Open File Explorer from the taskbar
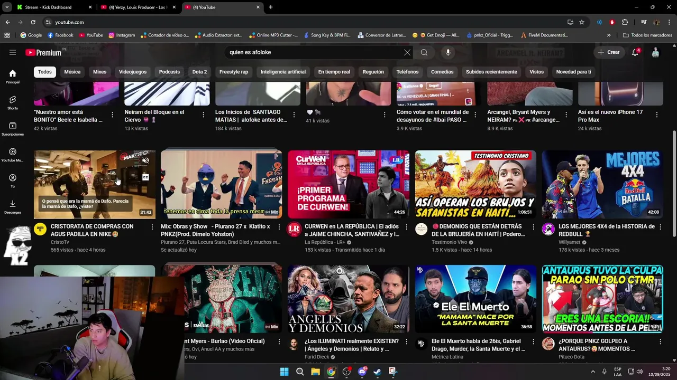This screenshot has width=677, height=380. pyautogui.click(x=315, y=372)
